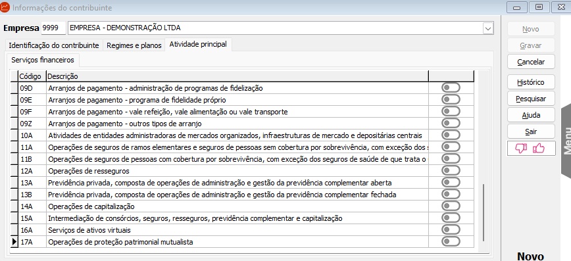Enable the 09F vale refeição toggle

(x=451, y=111)
